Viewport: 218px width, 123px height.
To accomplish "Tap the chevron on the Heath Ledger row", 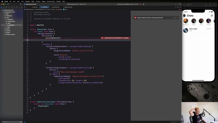I will pyautogui.click(x=213, y=29).
